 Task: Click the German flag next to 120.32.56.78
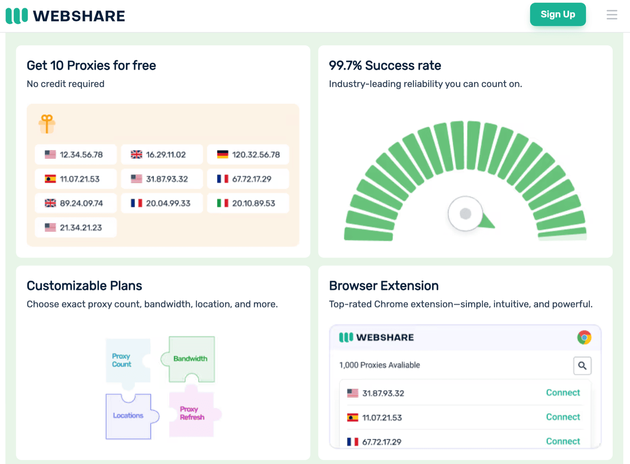pos(223,155)
